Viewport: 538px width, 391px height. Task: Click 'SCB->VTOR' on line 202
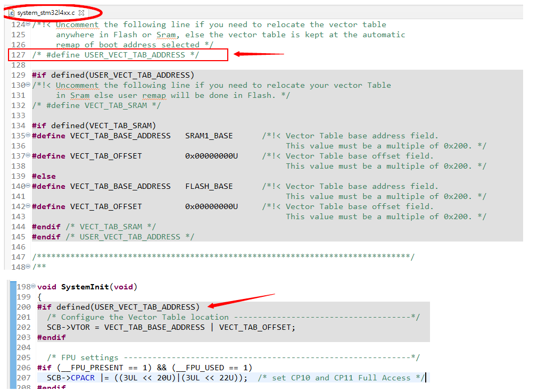(68, 327)
